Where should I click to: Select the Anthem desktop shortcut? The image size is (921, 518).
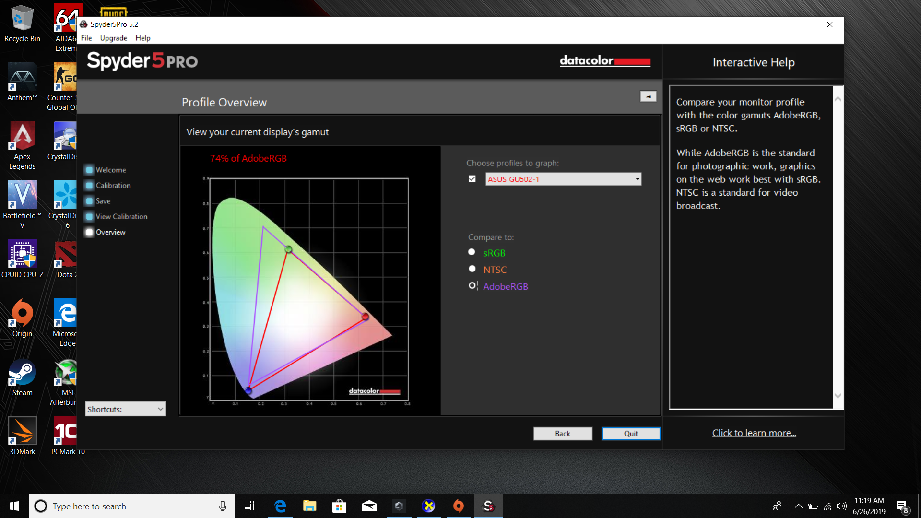pyautogui.click(x=22, y=82)
